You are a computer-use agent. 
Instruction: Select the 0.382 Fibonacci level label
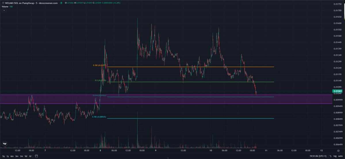click(x=99, y=65)
